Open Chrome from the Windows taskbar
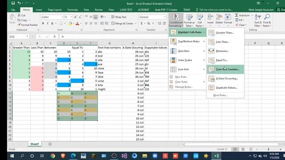This screenshot has height=160, width=285. point(53,156)
